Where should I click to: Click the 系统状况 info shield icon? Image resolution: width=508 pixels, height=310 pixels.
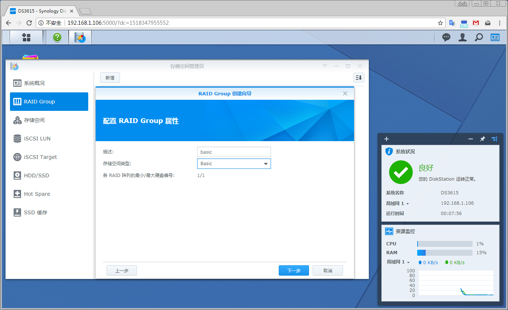pos(389,151)
